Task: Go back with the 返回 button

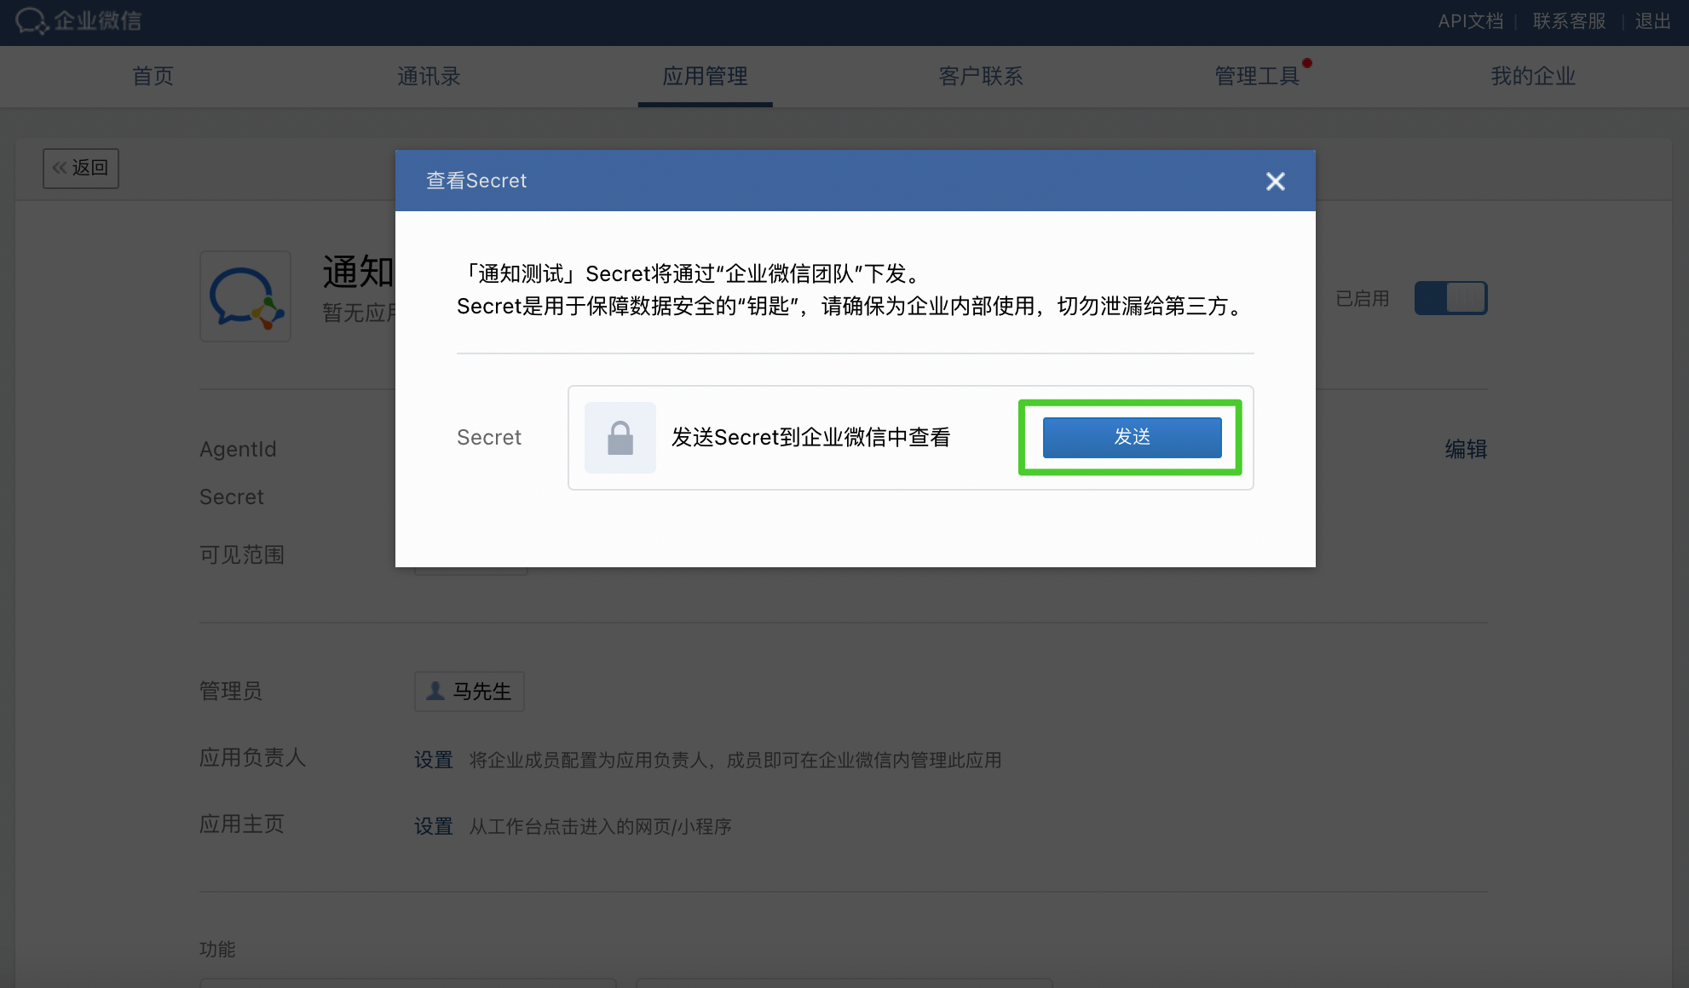Action: [x=81, y=168]
